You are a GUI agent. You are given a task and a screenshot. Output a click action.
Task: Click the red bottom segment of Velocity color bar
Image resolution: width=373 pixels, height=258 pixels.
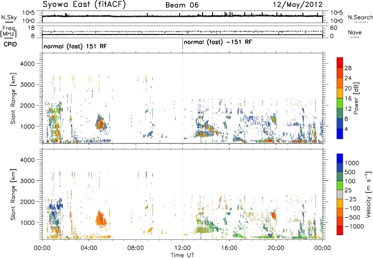[x=340, y=231]
